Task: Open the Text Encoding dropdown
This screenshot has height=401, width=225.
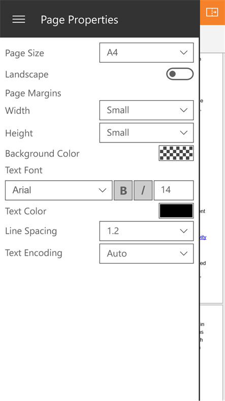Action: 146,254
